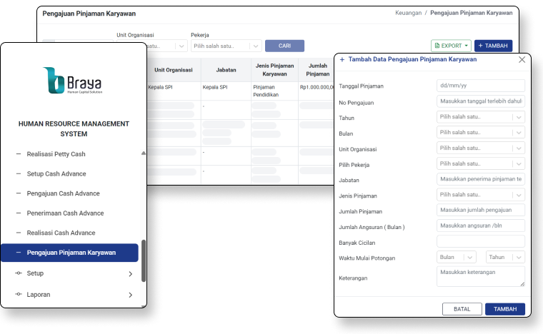This screenshot has width=543, height=334.
Task: Click the blue Tambah button in toolbar
Action: [x=492, y=46]
